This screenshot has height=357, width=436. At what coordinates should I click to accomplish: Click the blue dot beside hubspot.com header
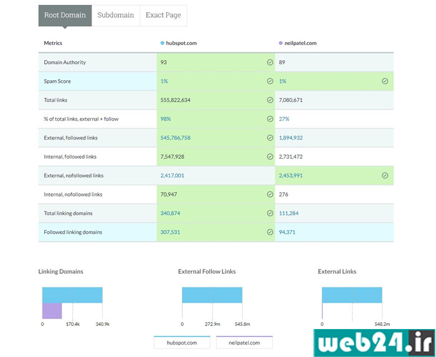point(163,43)
